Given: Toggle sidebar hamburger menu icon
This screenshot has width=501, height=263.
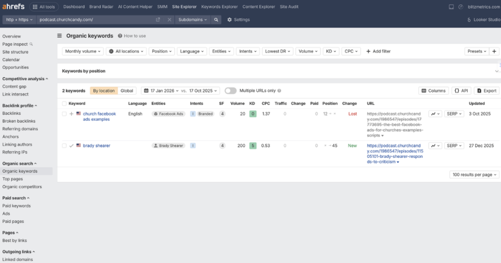Looking at the screenshot, I should (59, 36).
